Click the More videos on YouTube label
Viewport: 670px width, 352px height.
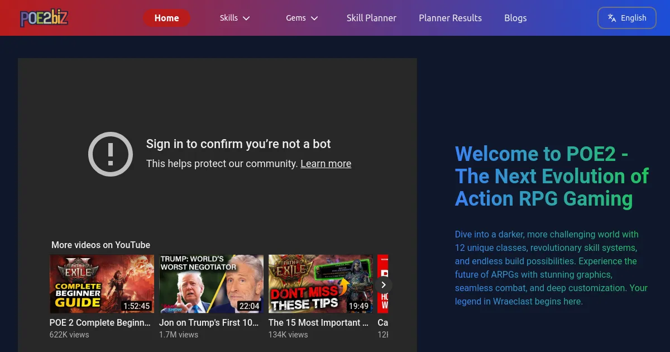[100, 245]
